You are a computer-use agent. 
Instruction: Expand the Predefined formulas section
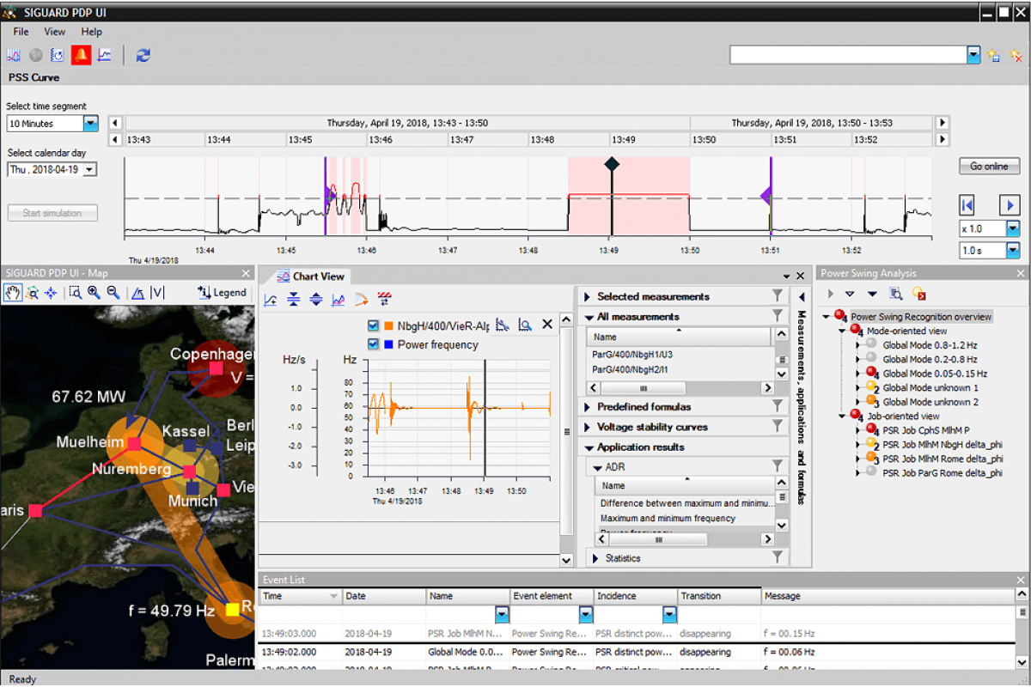[589, 407]
